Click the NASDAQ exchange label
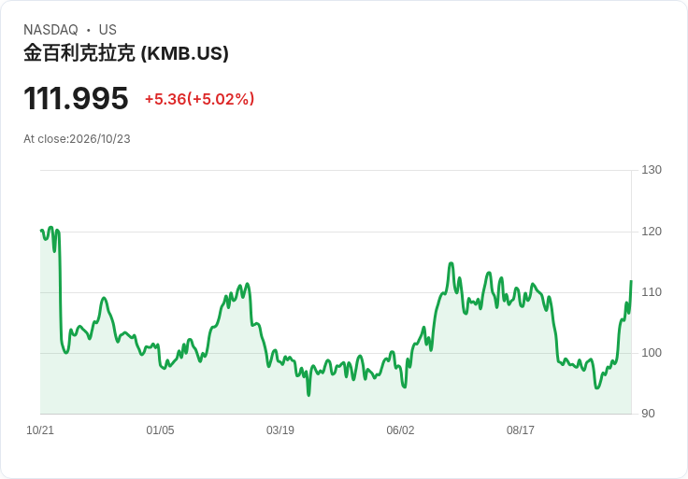This screenshot has width=688, height=479. tap(50, 30)
